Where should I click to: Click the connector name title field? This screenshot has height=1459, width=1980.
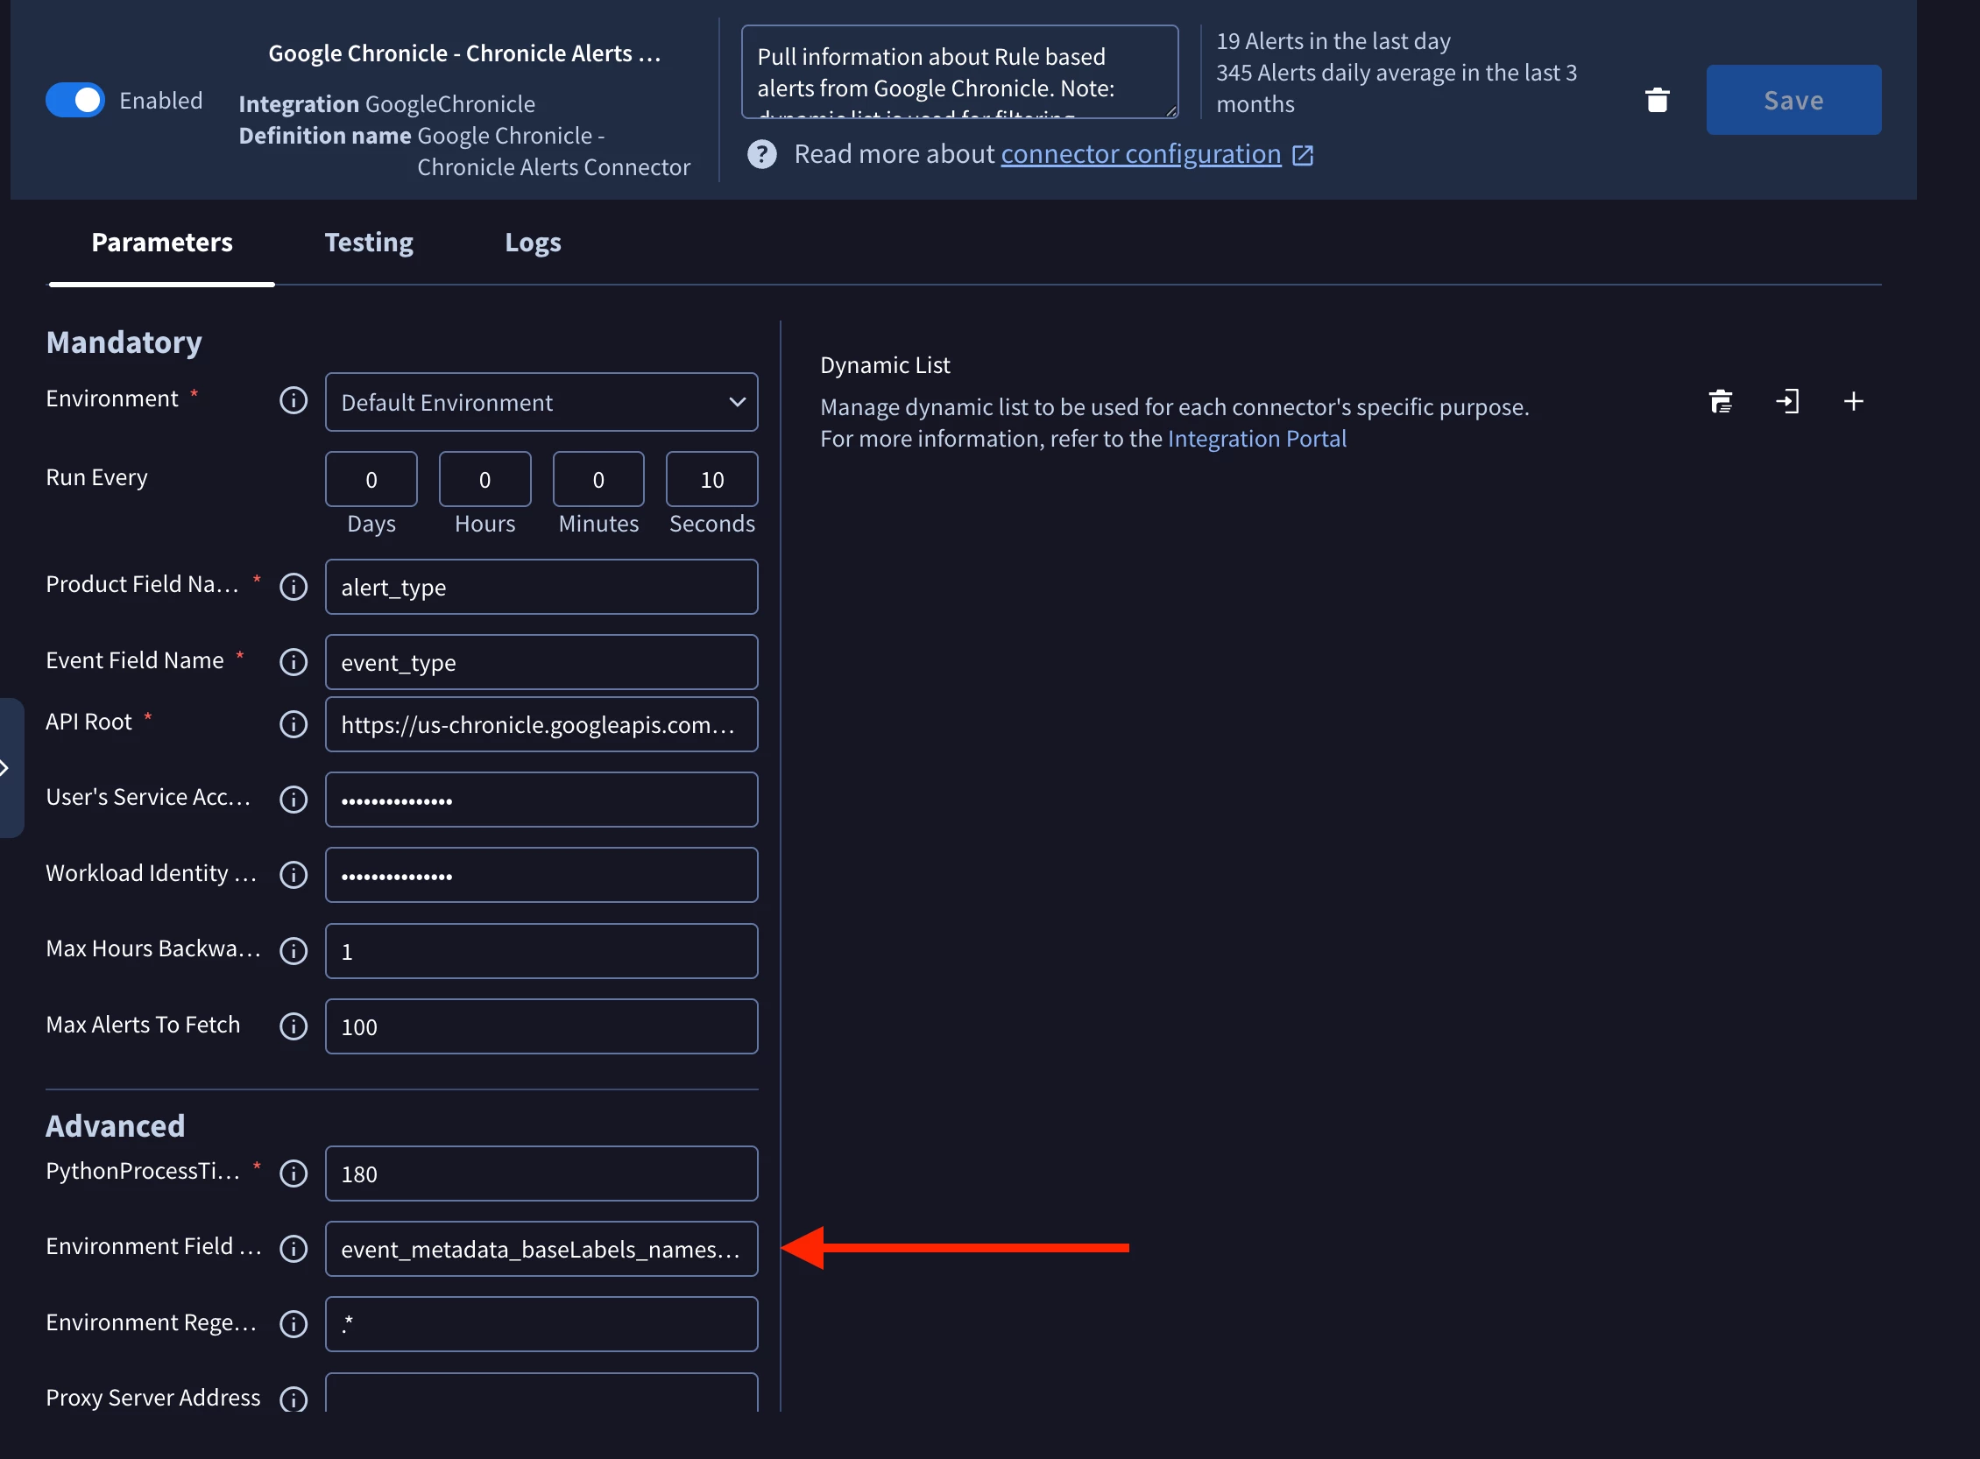pos(464,53)
